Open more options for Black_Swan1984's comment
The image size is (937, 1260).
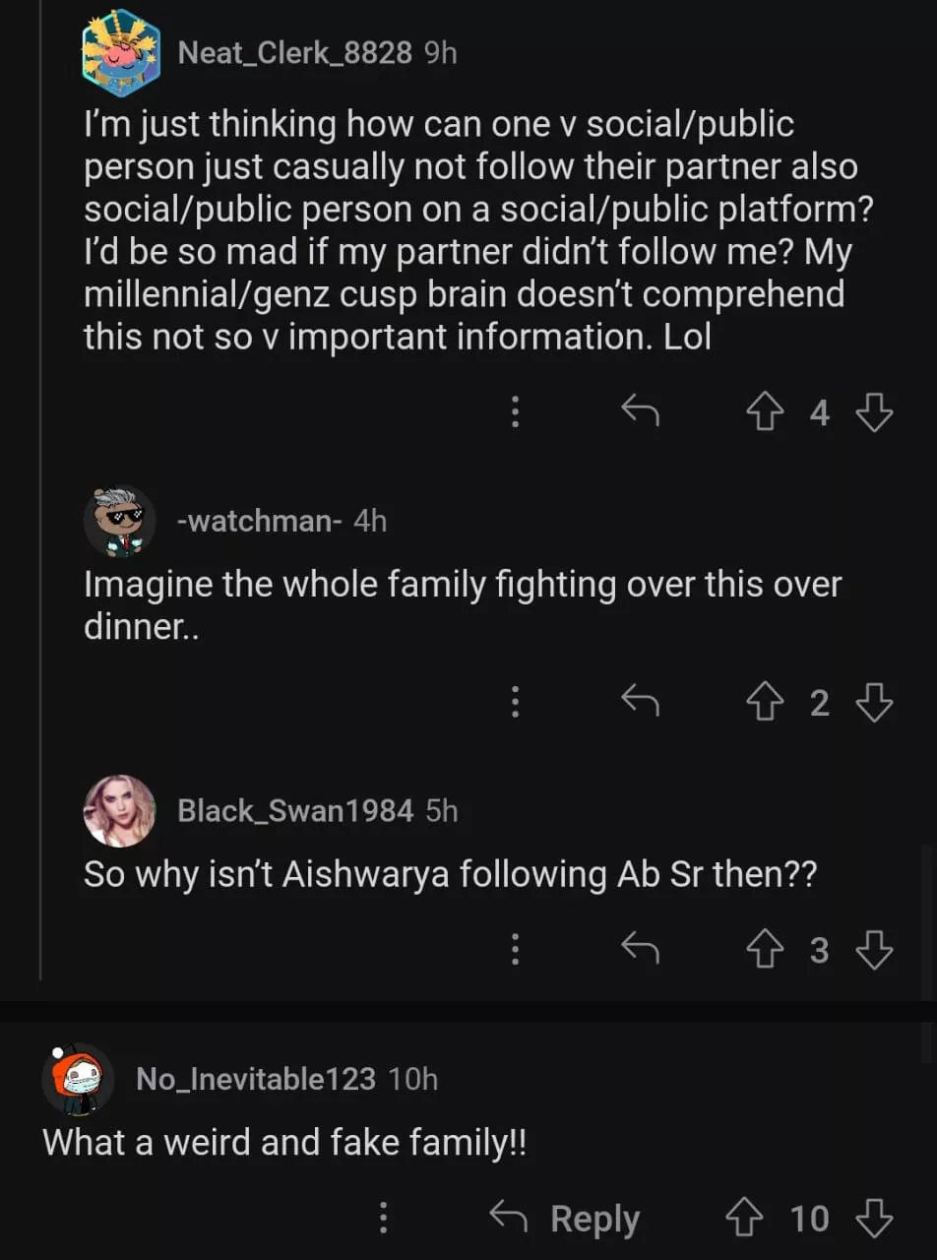pyautogui.click(x=514, y=950)
